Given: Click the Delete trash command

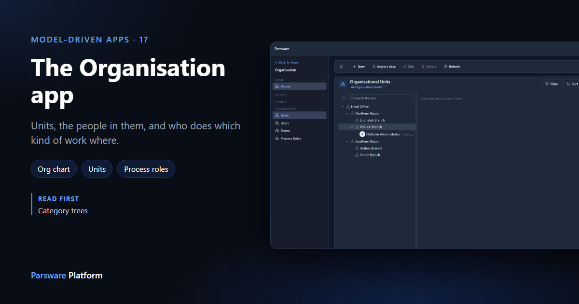Looking at the screenshot, I should pos(429,67).
